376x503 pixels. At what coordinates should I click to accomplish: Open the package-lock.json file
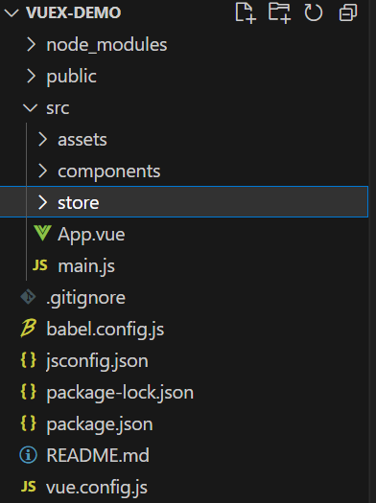point(120,393)
